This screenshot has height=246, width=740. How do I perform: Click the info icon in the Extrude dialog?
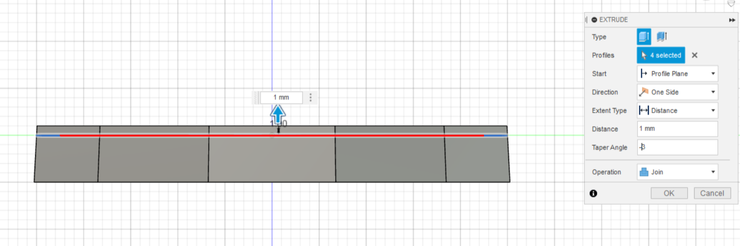[593, 193]
